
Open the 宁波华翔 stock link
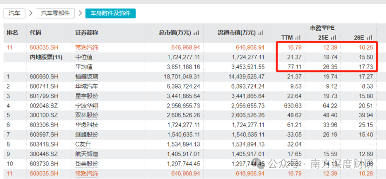[87, 106]
